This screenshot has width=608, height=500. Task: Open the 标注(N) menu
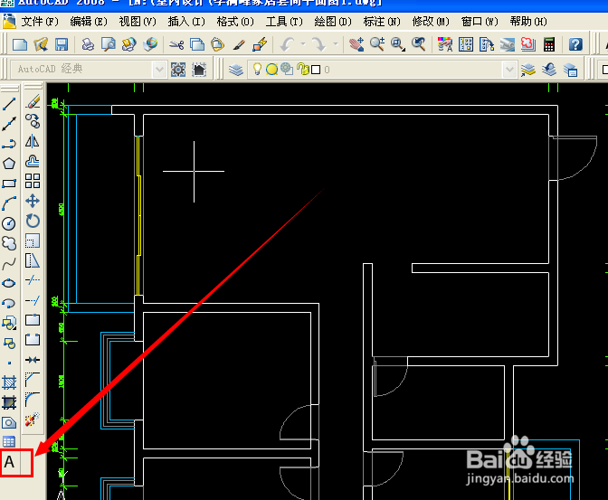[x=382, y=22]
